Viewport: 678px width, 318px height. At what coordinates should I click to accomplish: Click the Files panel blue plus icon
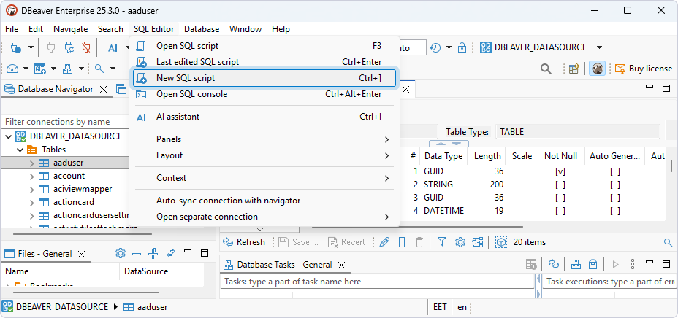154,253
